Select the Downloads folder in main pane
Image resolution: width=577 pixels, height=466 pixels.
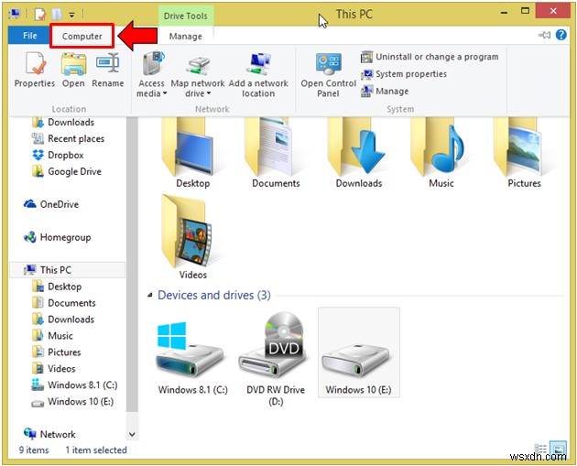[x=359, y=153]
